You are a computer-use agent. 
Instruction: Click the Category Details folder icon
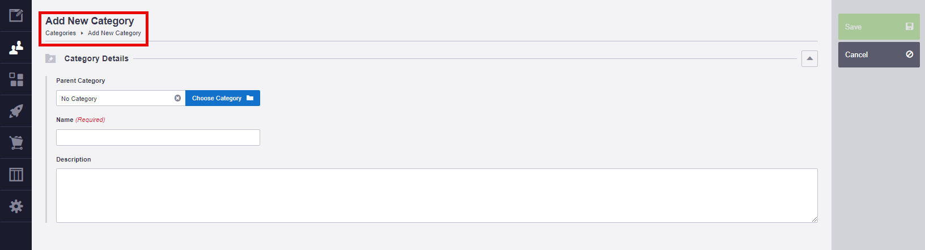click(50, 58)
